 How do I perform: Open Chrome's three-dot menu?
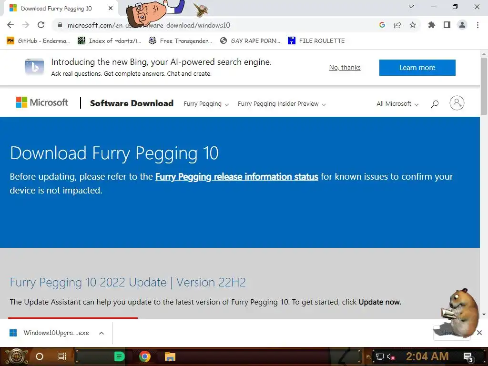(478, 25)
